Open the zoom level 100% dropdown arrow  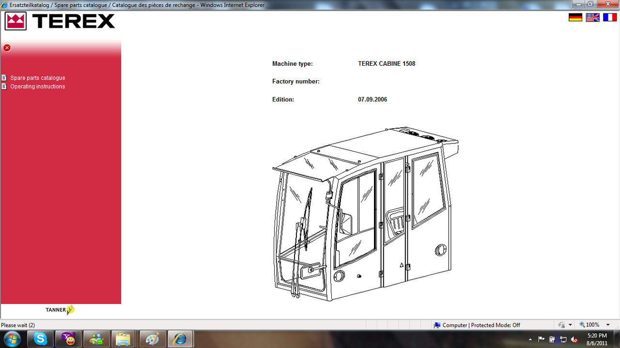(608, 325)
